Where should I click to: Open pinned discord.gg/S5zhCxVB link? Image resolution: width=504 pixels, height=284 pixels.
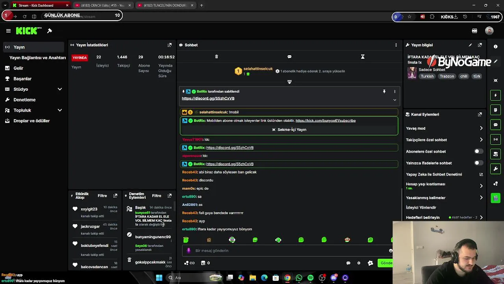pos(208,99)
